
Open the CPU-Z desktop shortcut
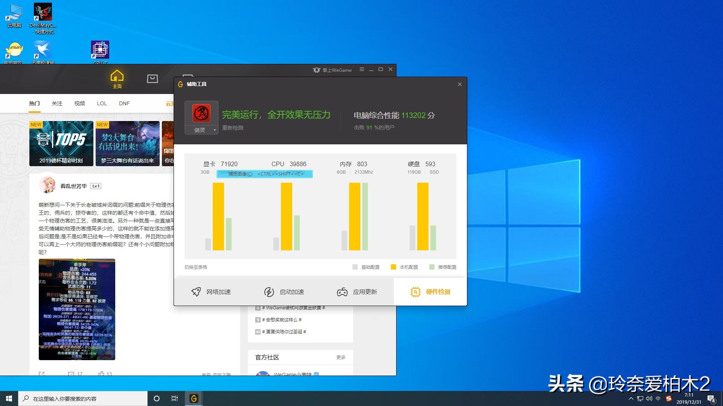pos(100,50)
